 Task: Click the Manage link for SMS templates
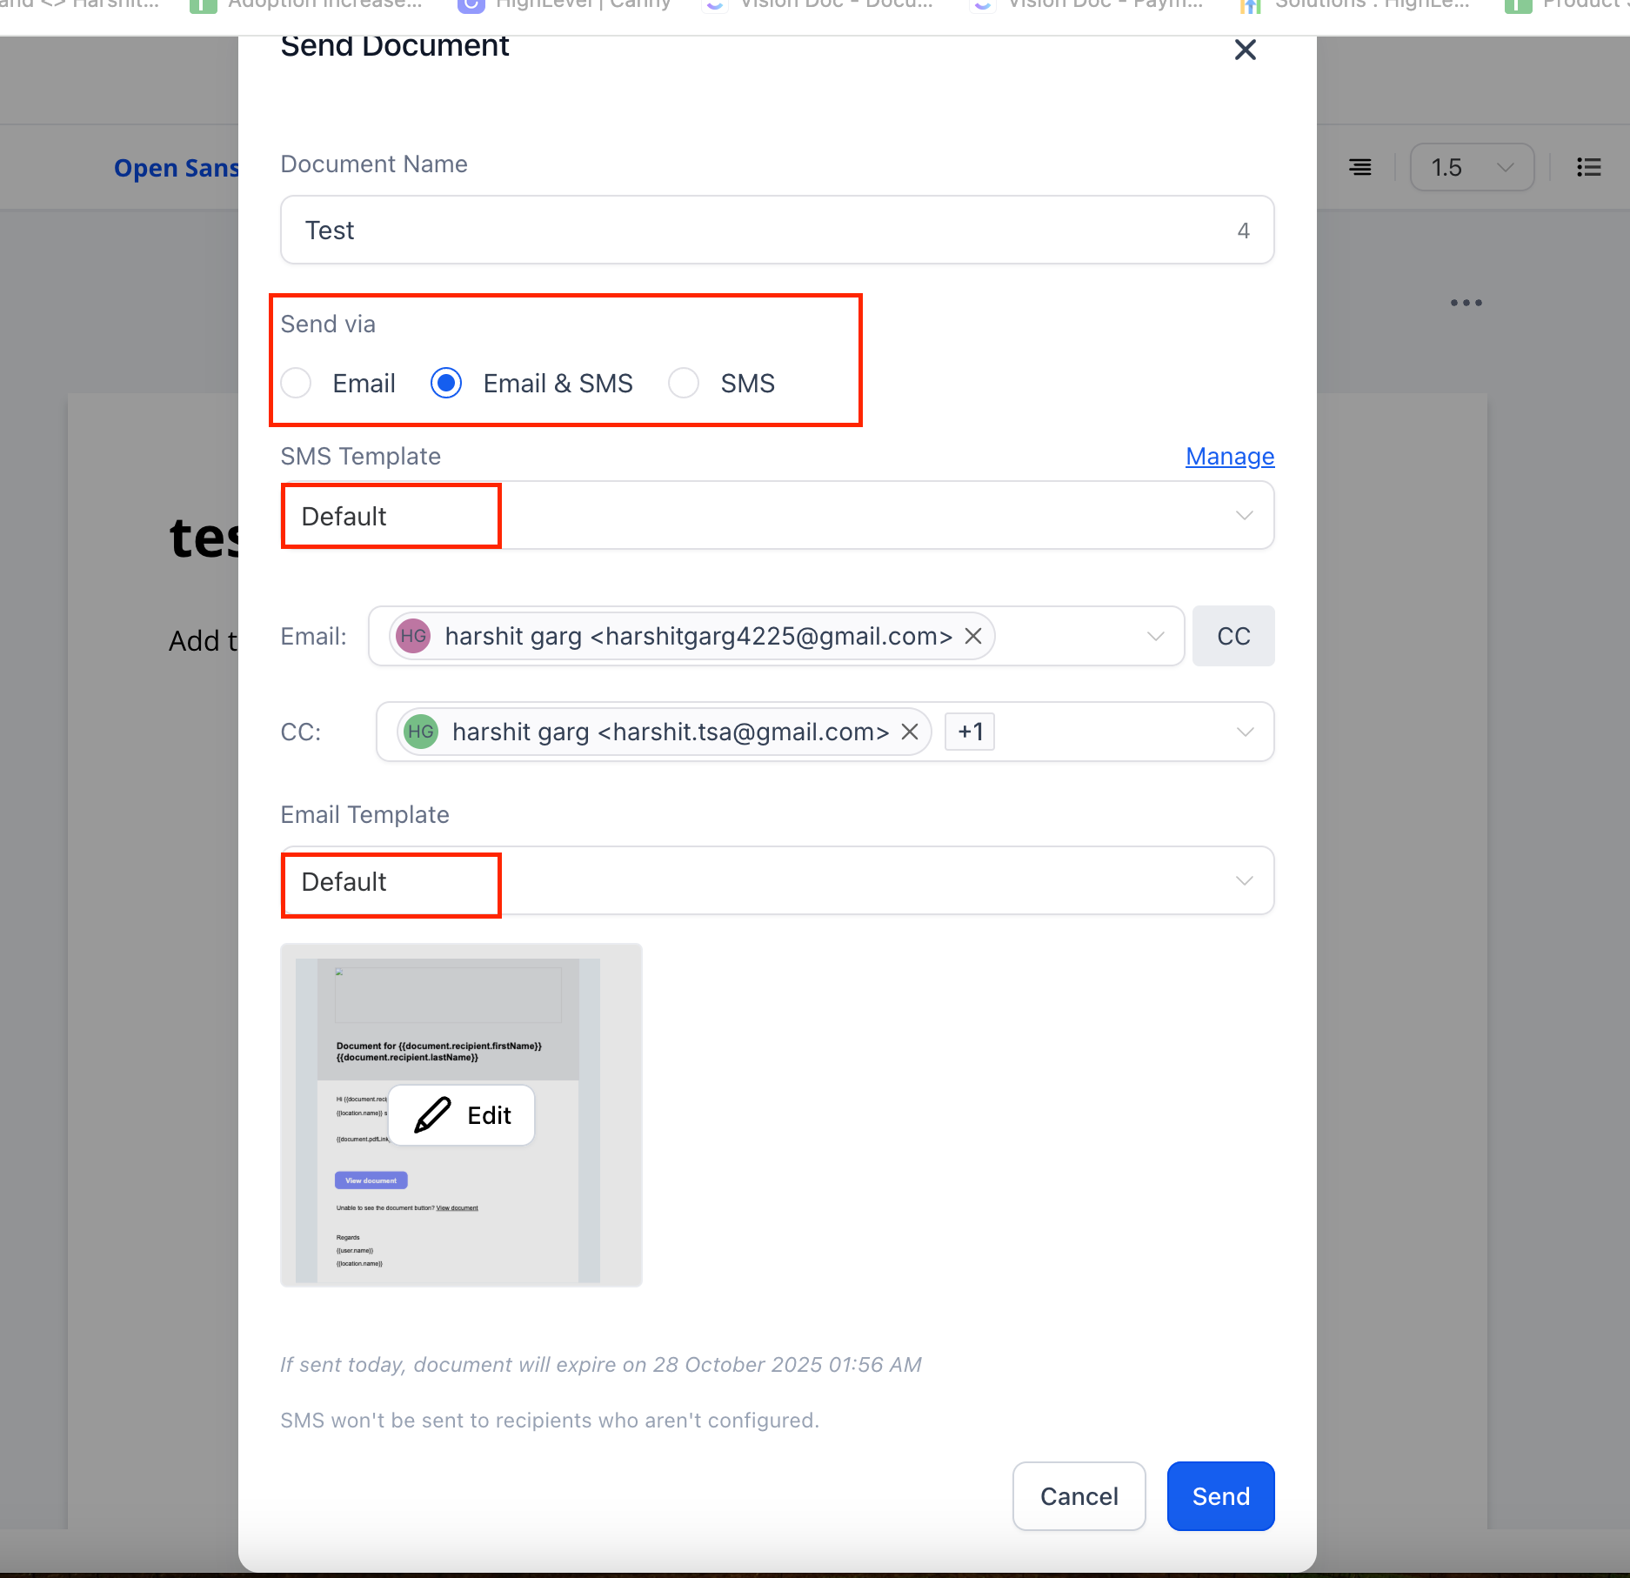[1229, 456]
